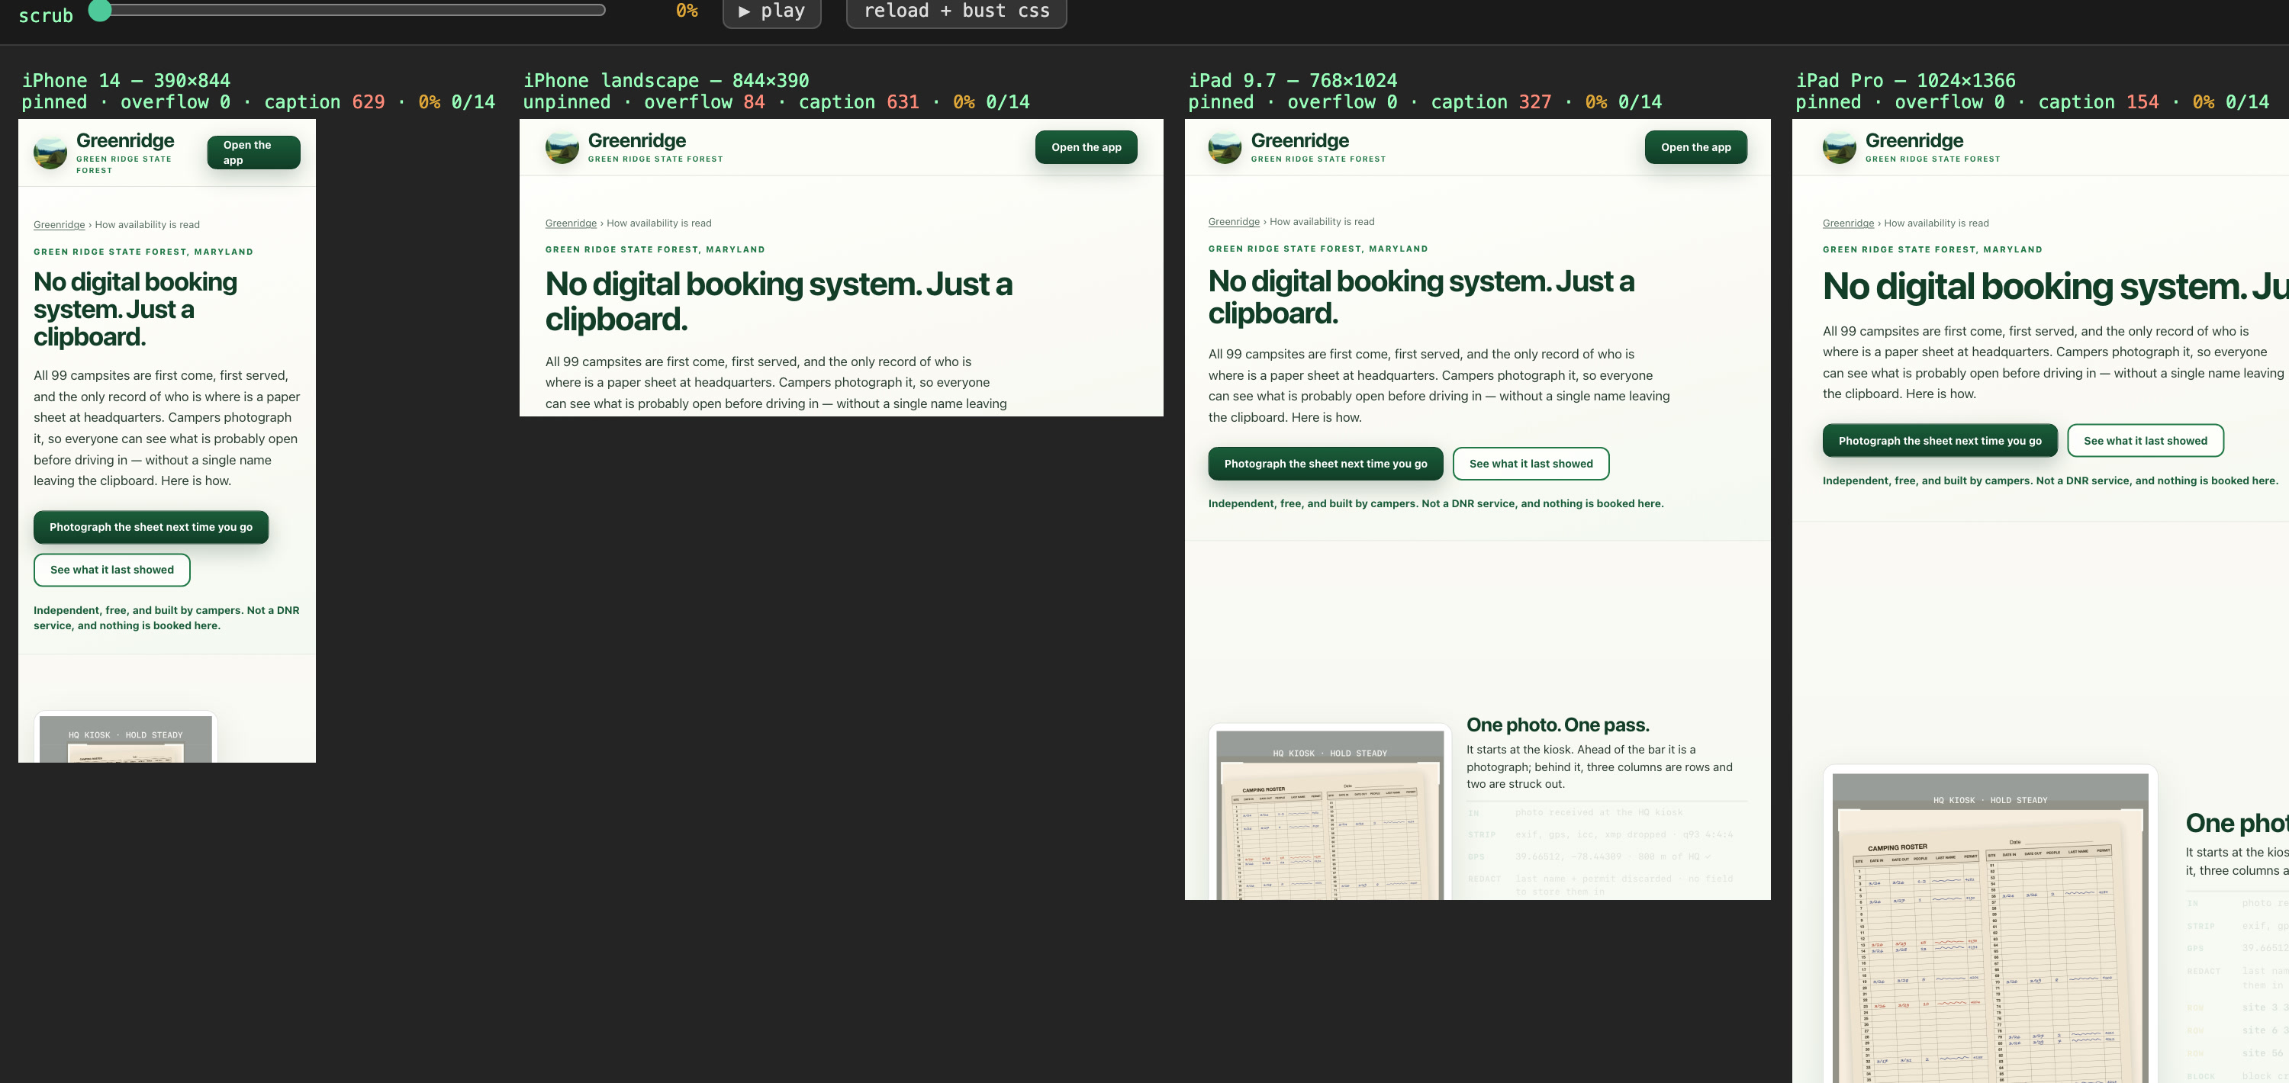Click Greenridge breadcrumb link in iPad Pro preview
The image size is (2289, 1083).
pyautogui.click(x=1847, y=223)
